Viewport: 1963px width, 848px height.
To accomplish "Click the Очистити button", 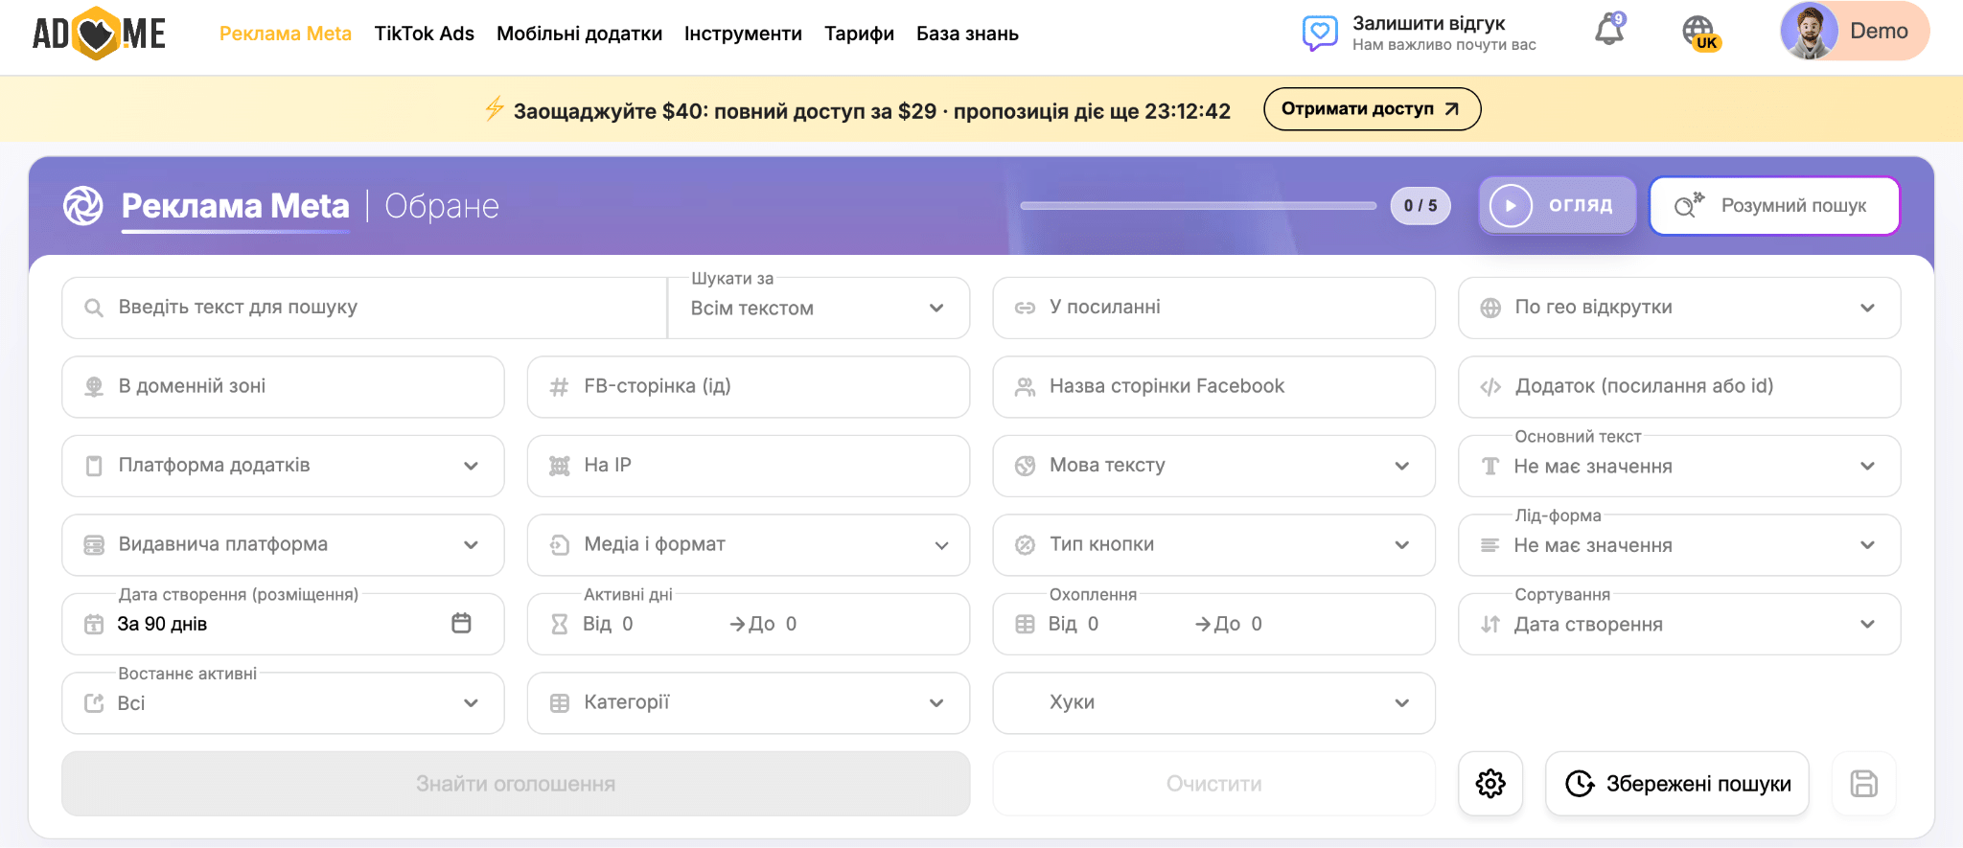I will pyautogui.click(x=1213, y=784).
